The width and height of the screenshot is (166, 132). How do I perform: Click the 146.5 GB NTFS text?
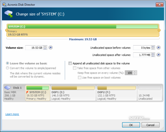click(60, 95)
